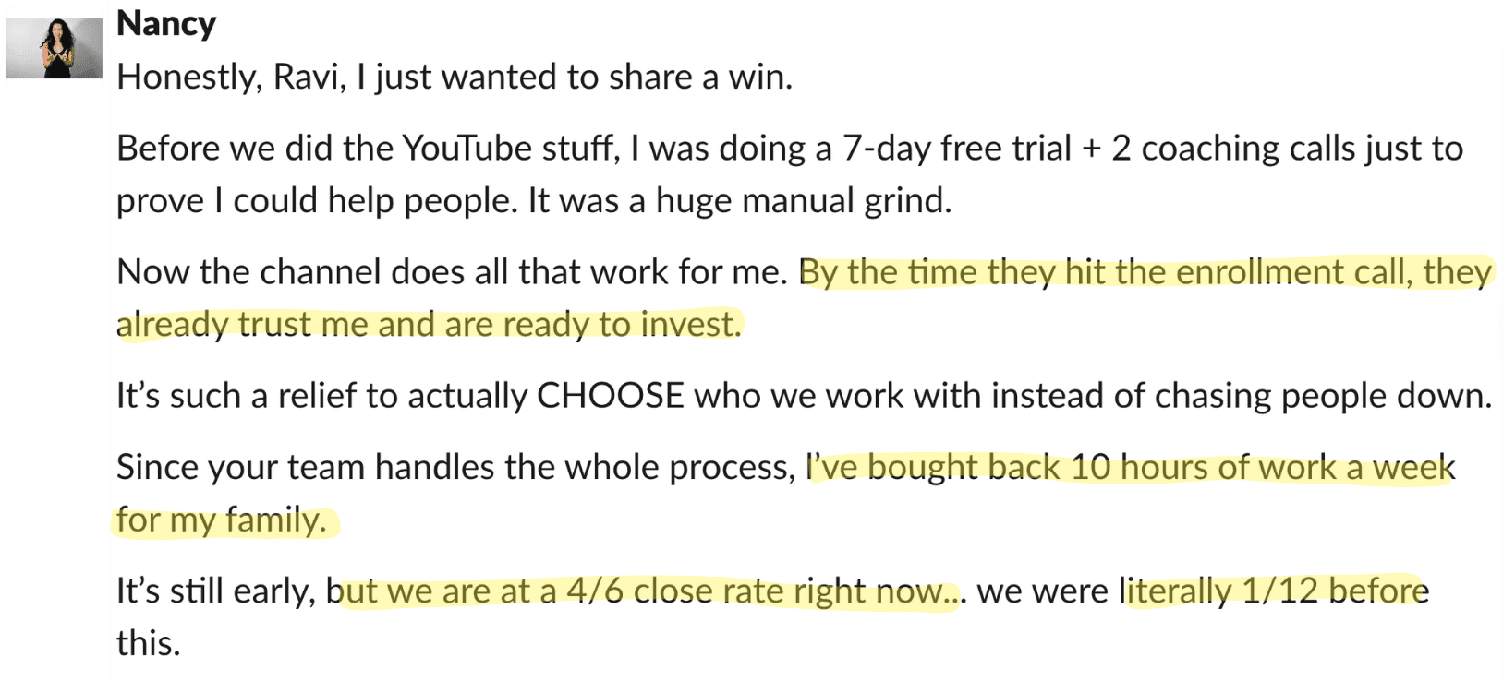Click the "It's still early" text
The height and width of the screenshot is (681, 1503).
point(215,591)
